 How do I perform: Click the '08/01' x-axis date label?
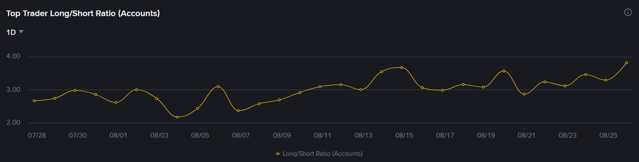tap(118, 135)
